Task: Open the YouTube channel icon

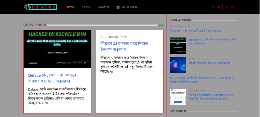Action: click(x=212, y=7)
